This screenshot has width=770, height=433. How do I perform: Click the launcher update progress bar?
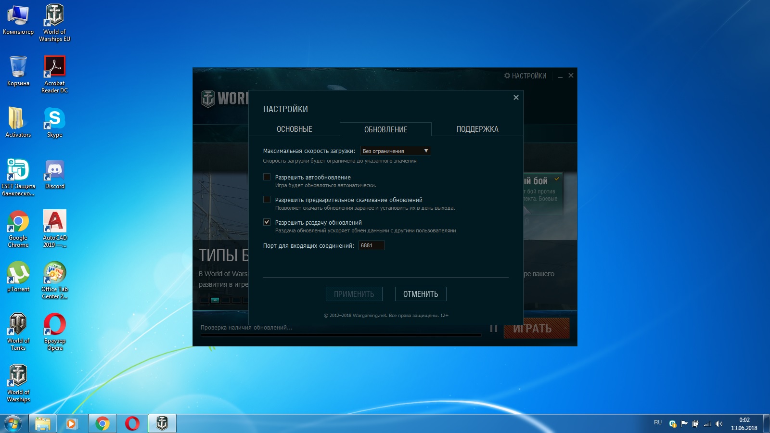pyautogui.click(x=341, y=335)
